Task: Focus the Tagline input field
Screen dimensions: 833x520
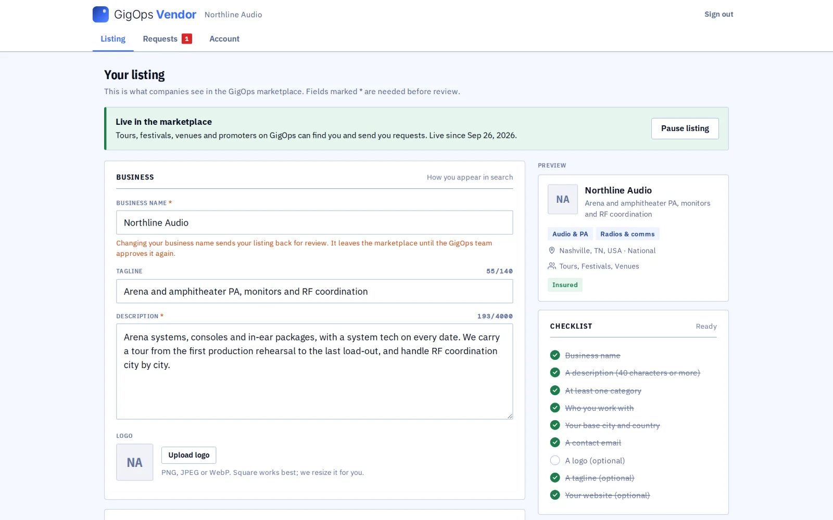Action: pos(314,291)
